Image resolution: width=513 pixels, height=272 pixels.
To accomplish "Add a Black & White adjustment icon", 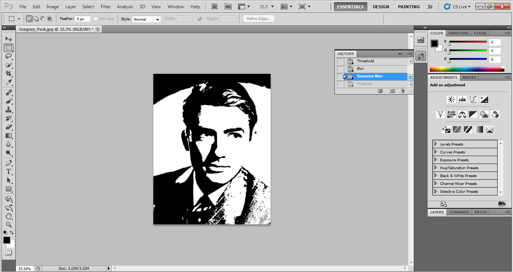I will point(473,114).
